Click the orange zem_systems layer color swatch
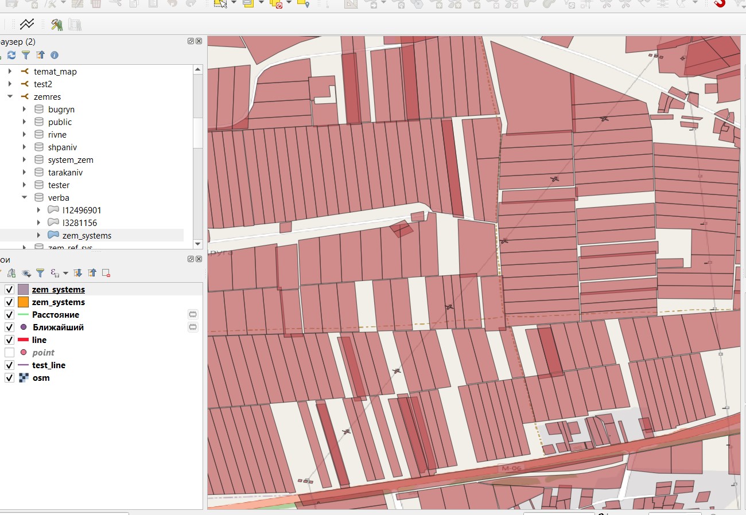The width and height of the screenshot is (746, 515). [23, 302]
